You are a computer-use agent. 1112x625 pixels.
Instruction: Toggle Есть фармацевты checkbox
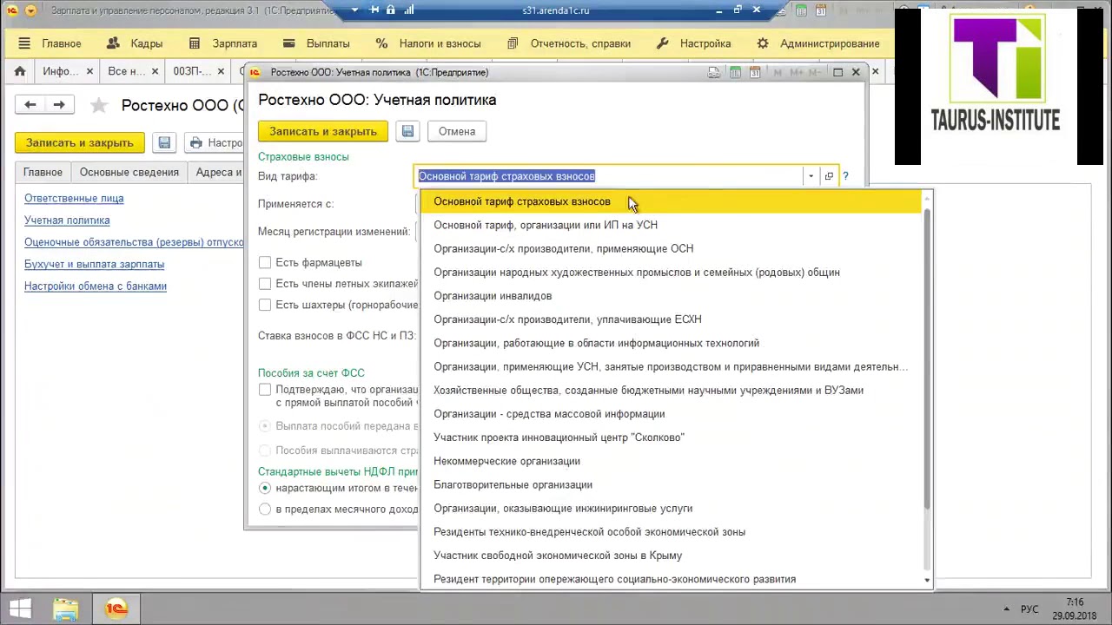tap(265, 262)
